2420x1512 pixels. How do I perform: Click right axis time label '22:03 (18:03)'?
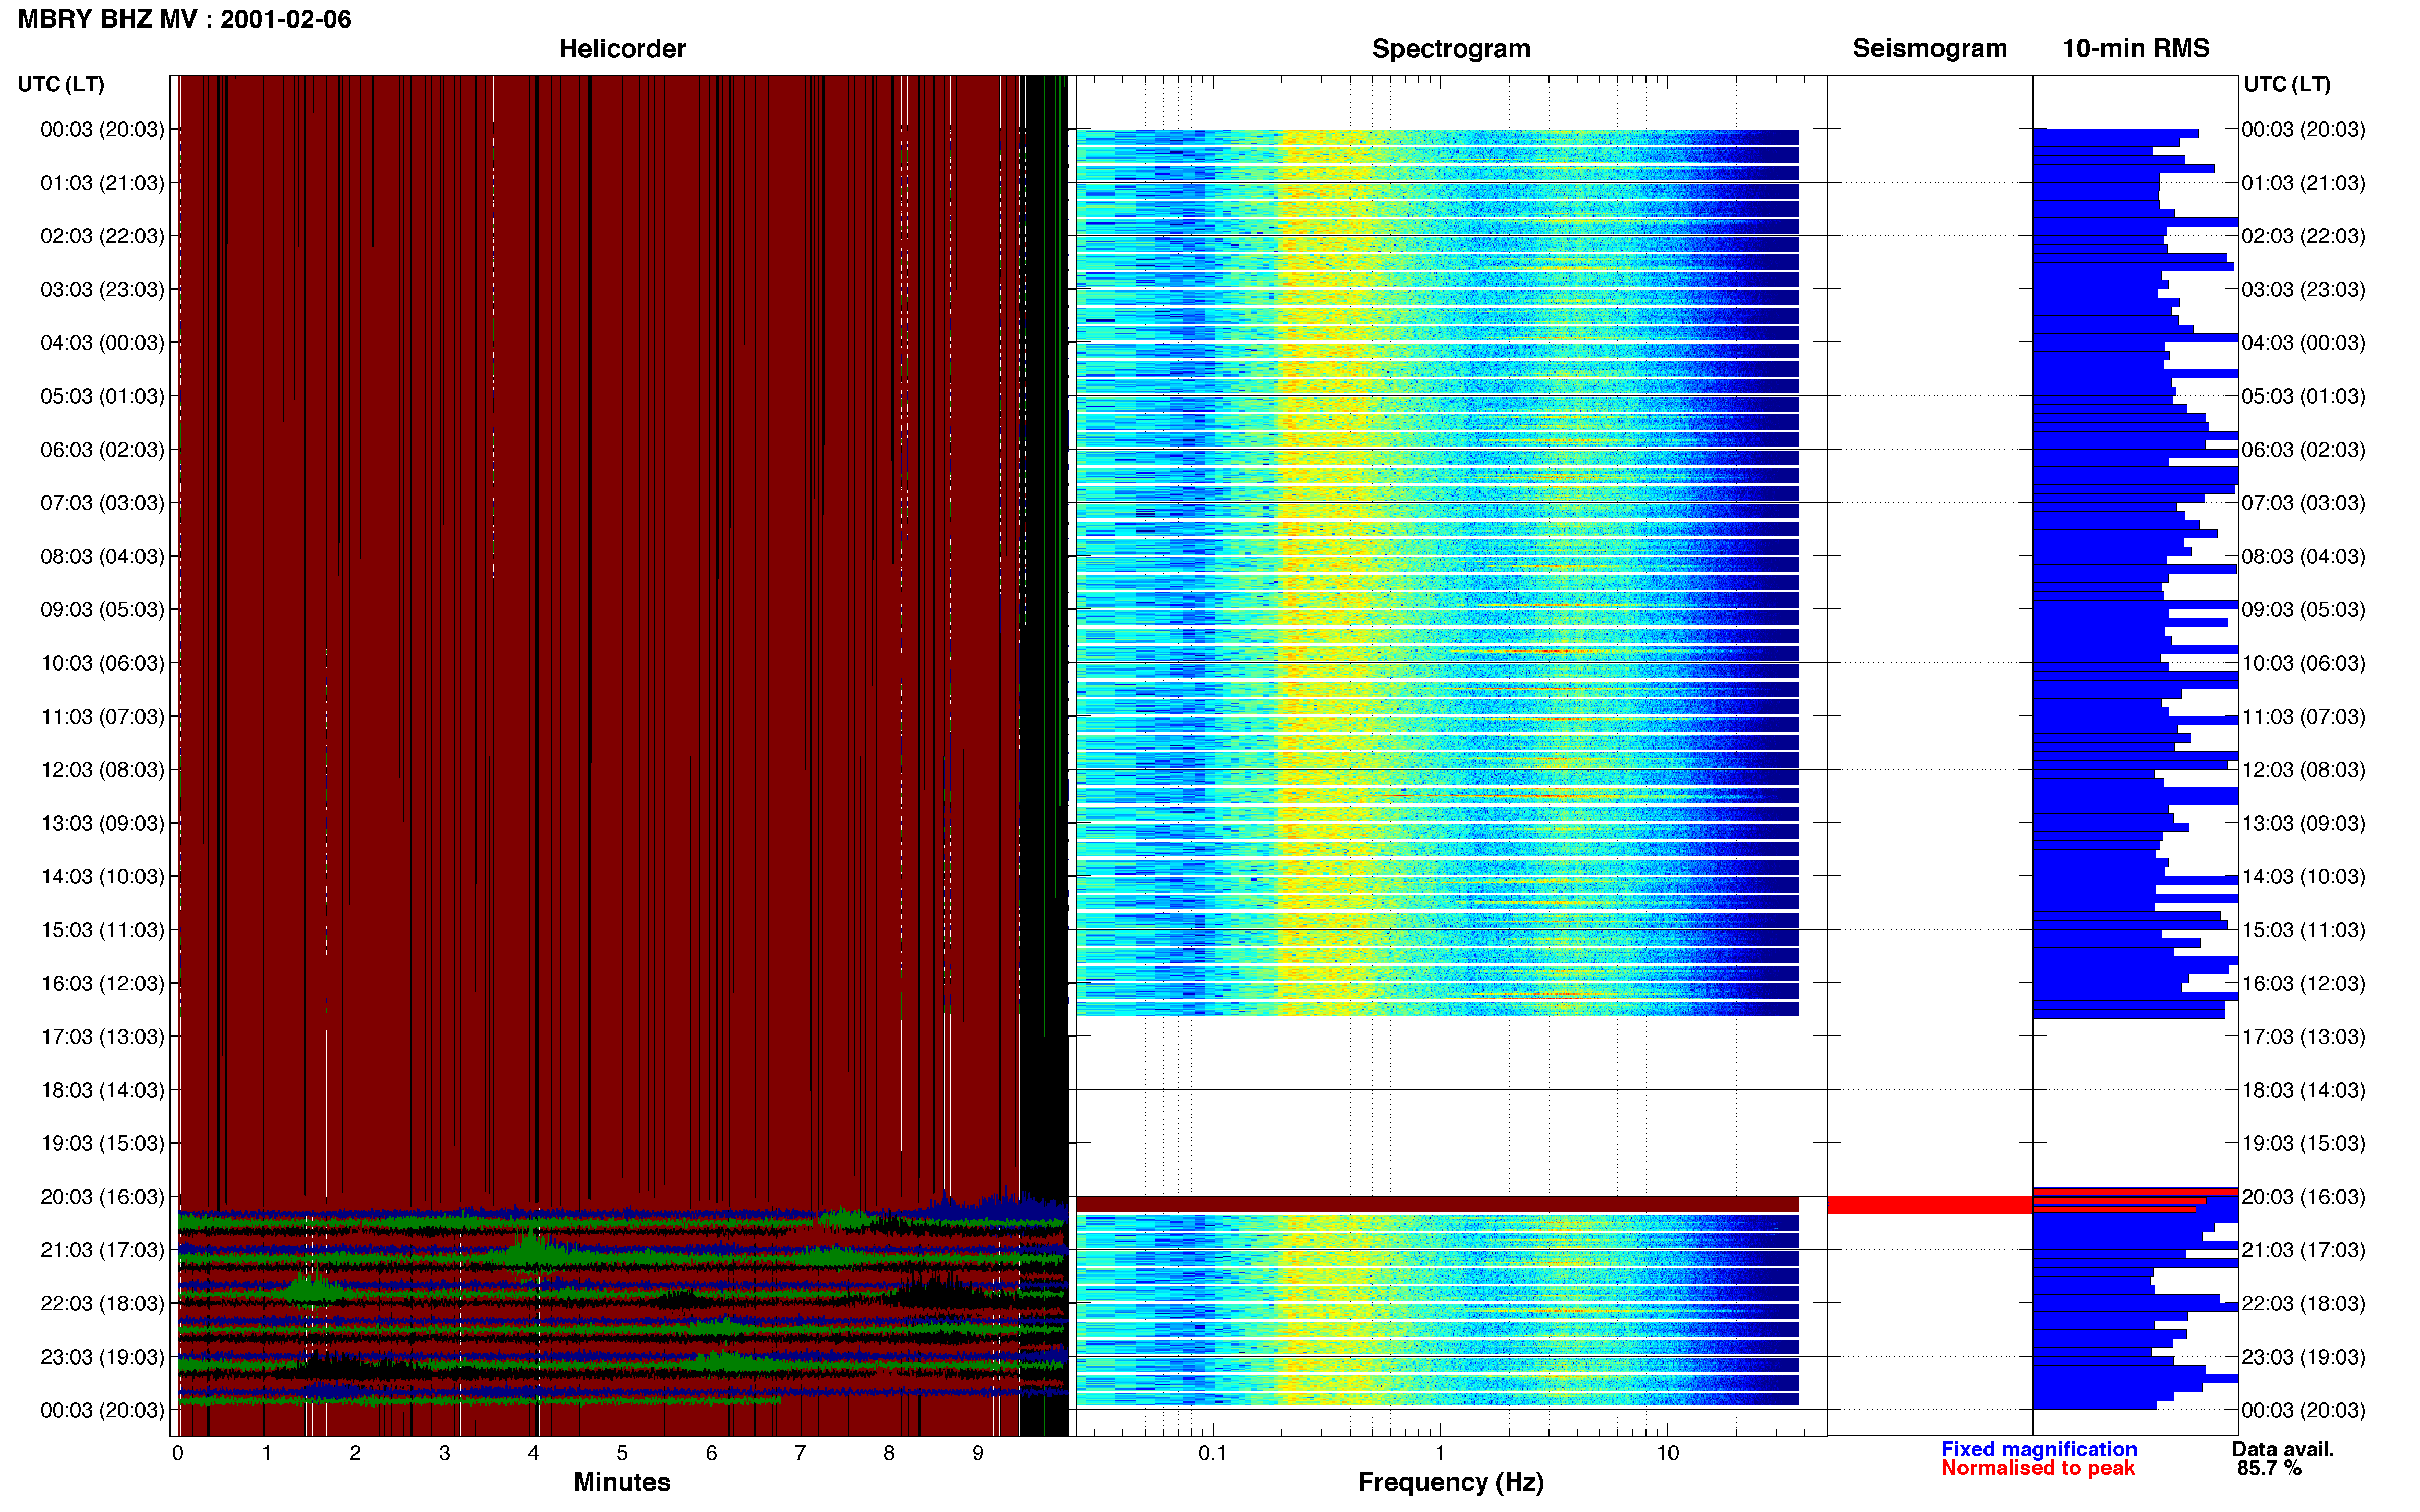pyautogui.click(x=2304, y=1304)
